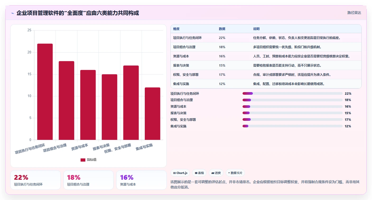Viewport: 372px width, 200px height.
Task: Click the tallest bar in the chart (22)
Action: click(45, 92)
